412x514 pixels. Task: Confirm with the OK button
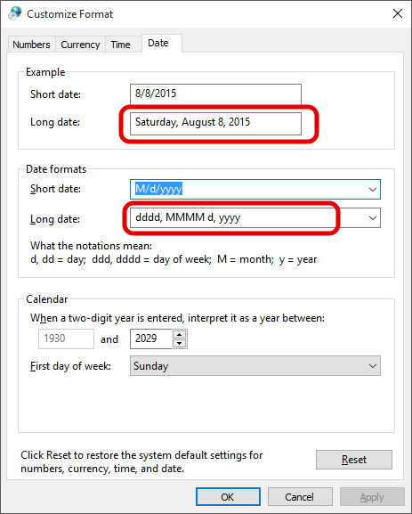pyautogui.click(x=228, y=497)
